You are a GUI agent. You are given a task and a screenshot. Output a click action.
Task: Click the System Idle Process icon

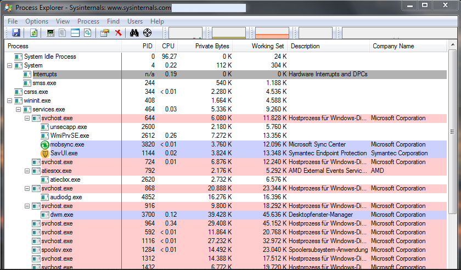point(18,57)
